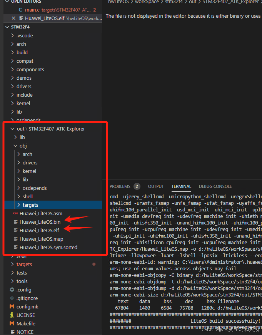Collapse the STM32F4 root folder

7,27
